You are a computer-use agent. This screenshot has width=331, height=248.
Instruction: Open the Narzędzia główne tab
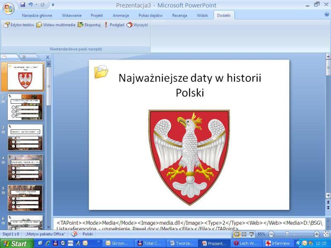pos(37,15)
